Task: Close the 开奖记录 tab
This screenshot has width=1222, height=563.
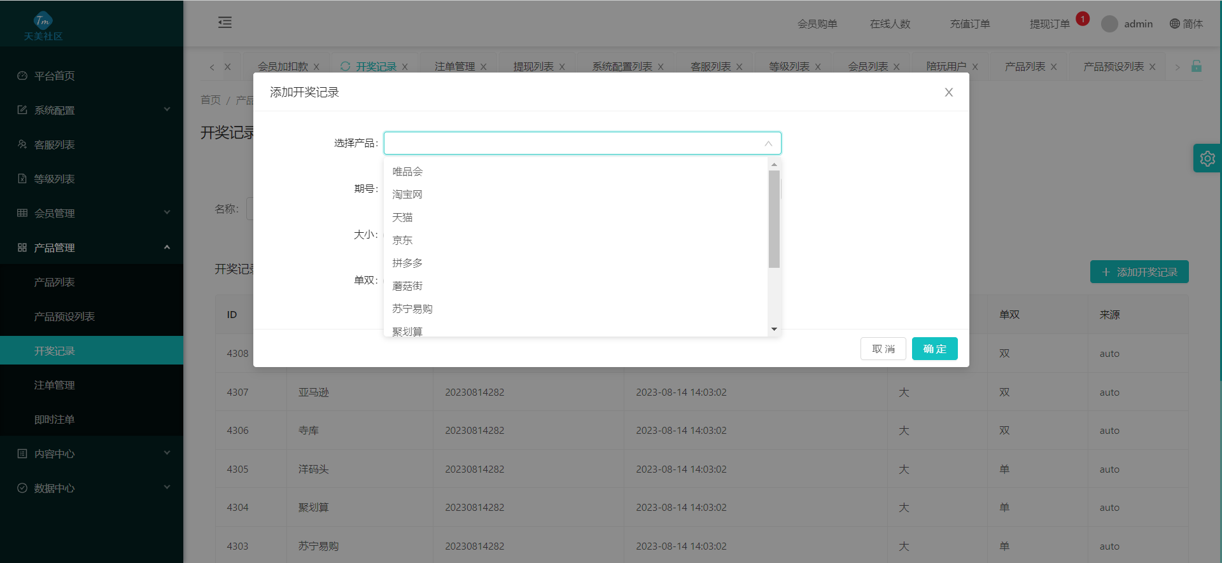Action: pyautogui.click(x=405, y=67)
